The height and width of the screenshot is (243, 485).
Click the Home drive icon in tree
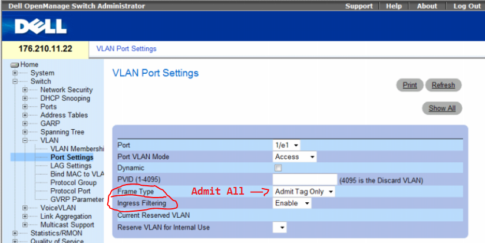coord(15,65)
